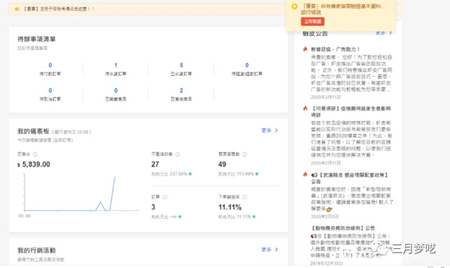
Task: Click the info icon beside 頁面瀏覽數
Action: pos(245,154)
